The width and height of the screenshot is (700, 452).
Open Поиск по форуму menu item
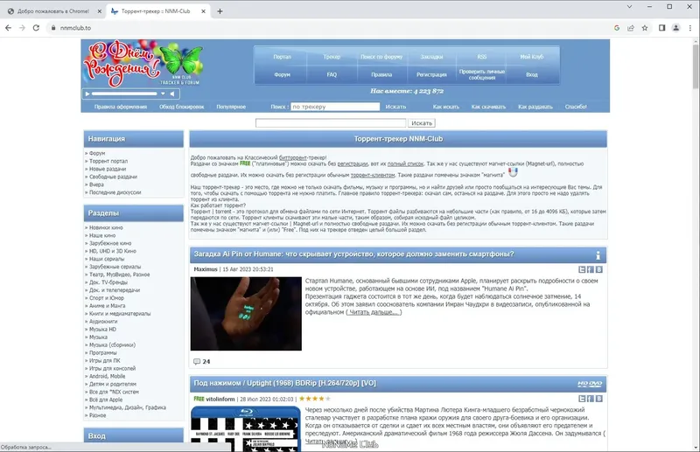(x=381, y=57)
